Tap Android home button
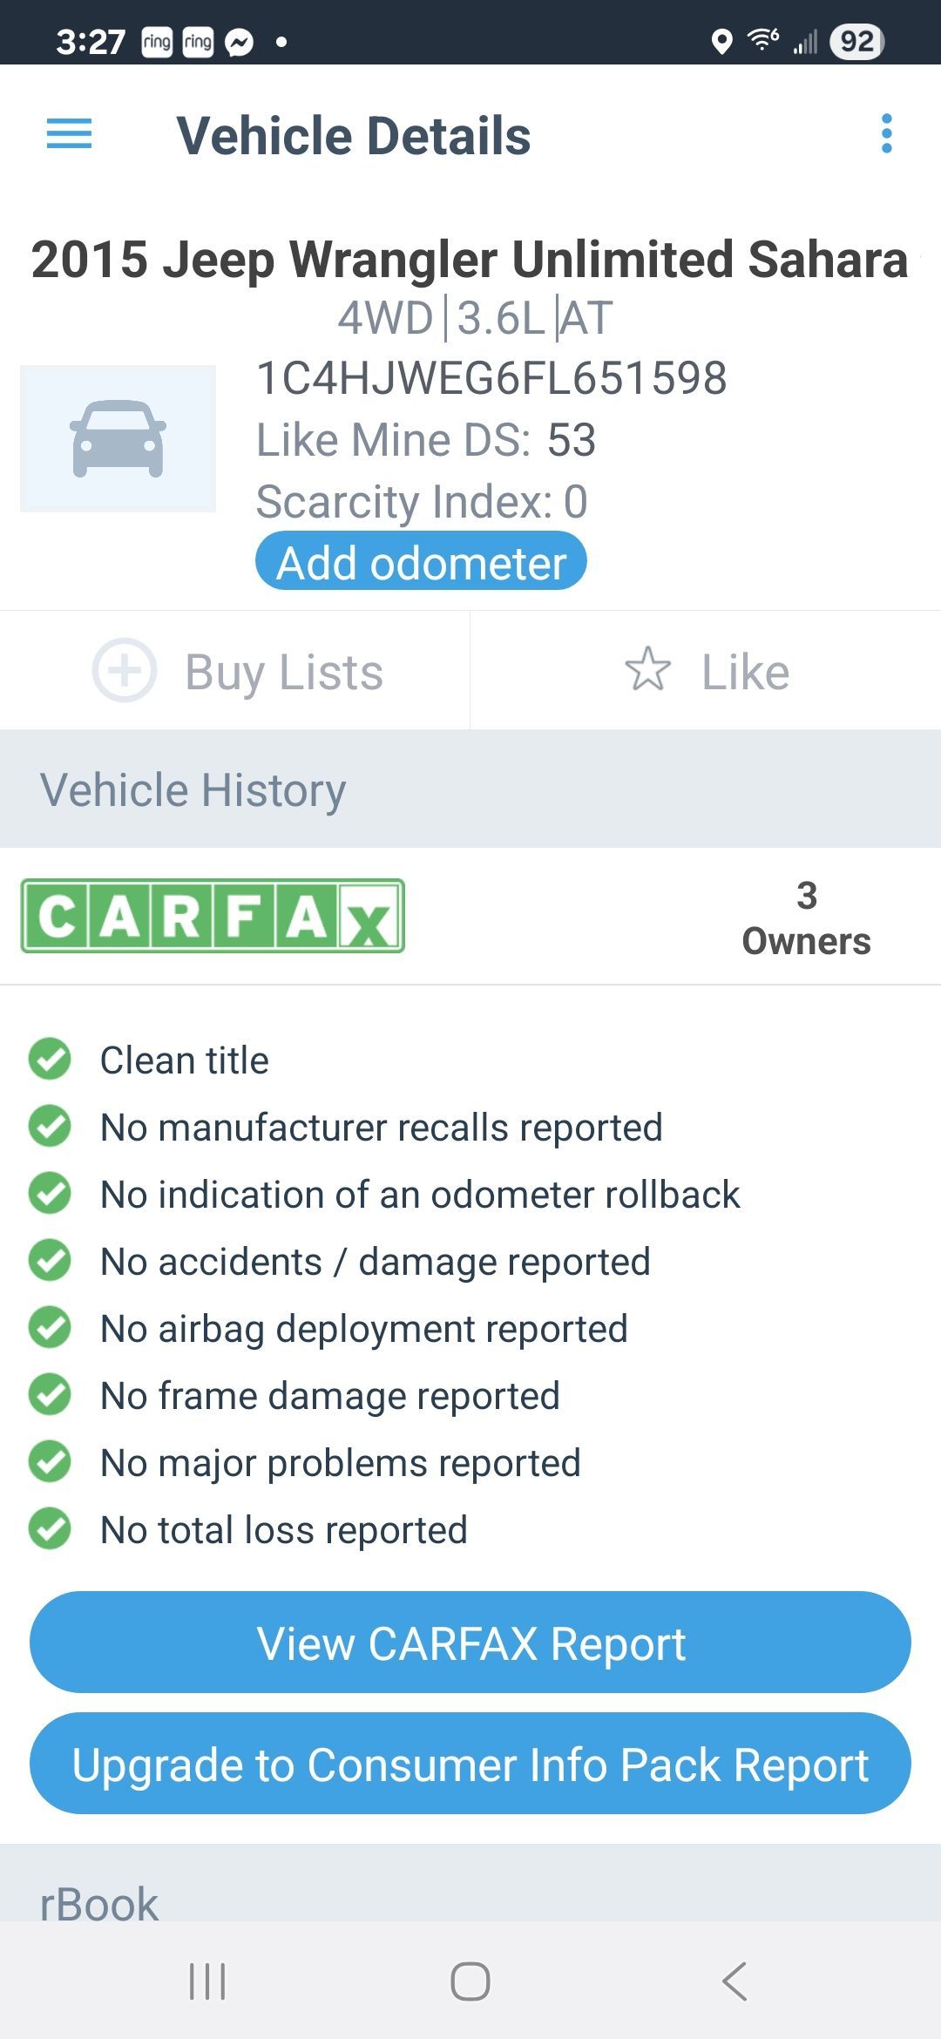The image size is (941, 2039). pyautogui.click(x=470, y=1981)
